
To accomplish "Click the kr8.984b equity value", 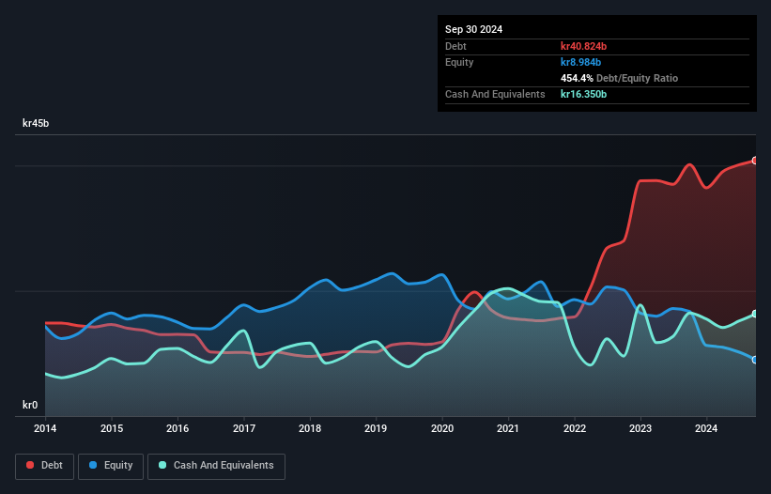I will tap(580, 62).
